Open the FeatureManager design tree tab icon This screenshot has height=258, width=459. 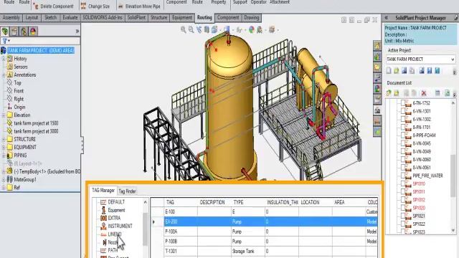tap(5, 32)
